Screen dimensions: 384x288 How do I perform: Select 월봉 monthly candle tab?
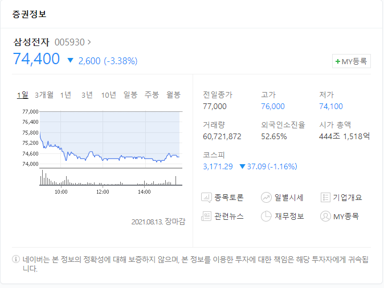click(x=173, y=95)
